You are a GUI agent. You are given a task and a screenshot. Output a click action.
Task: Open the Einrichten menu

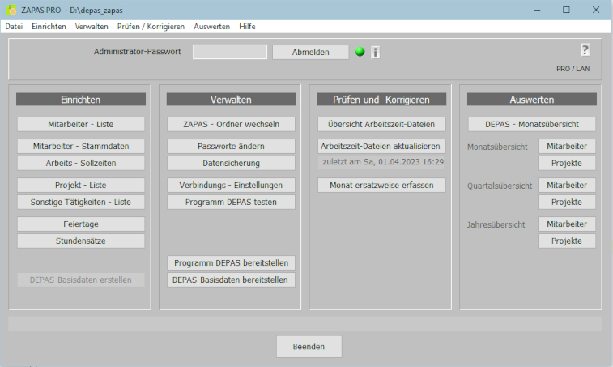(49, 27)
